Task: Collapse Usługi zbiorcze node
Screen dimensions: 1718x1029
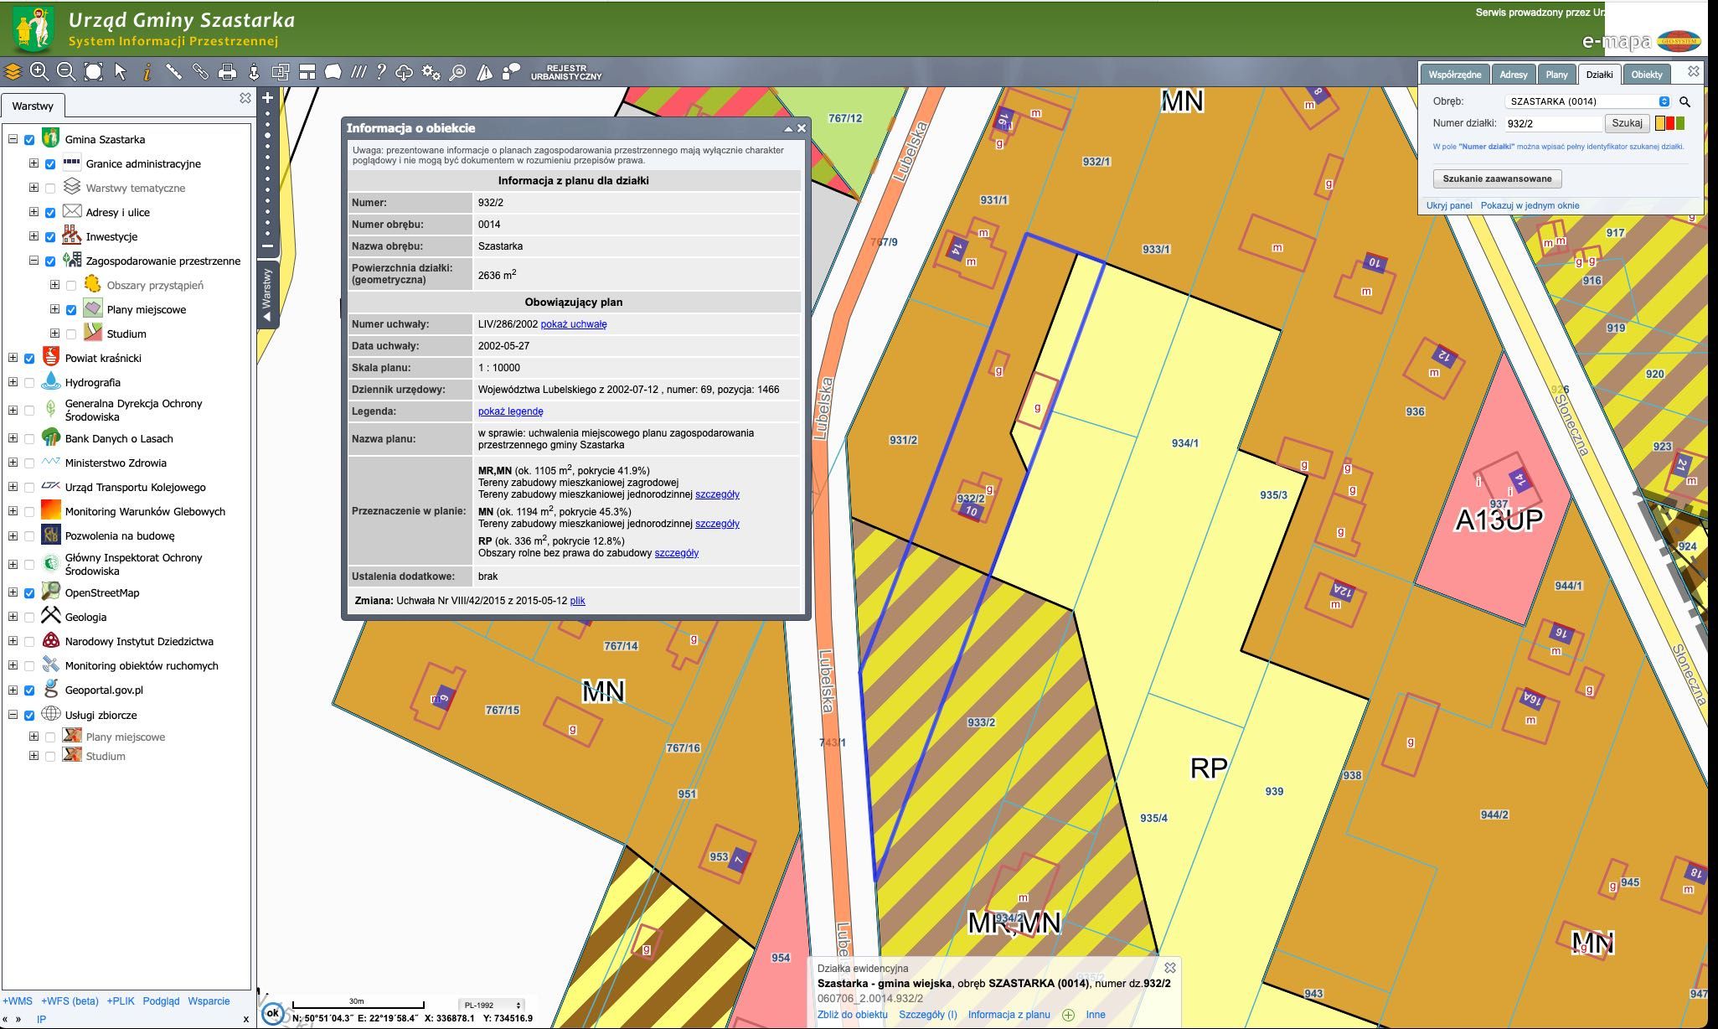Action: pos(13,715)
